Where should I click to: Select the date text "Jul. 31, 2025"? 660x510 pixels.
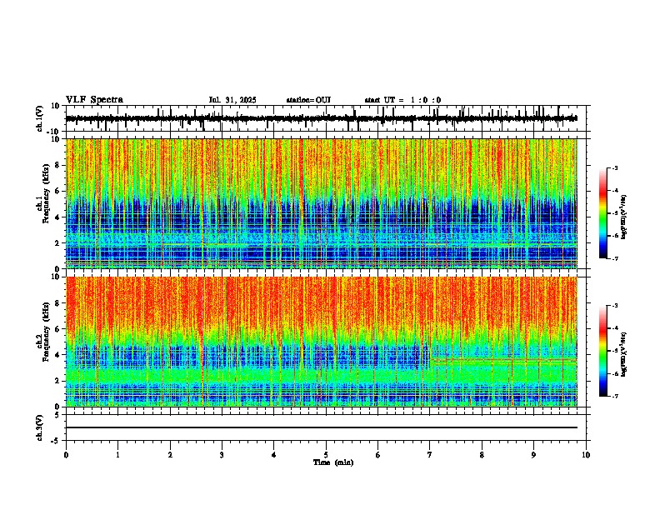point(232,100)
